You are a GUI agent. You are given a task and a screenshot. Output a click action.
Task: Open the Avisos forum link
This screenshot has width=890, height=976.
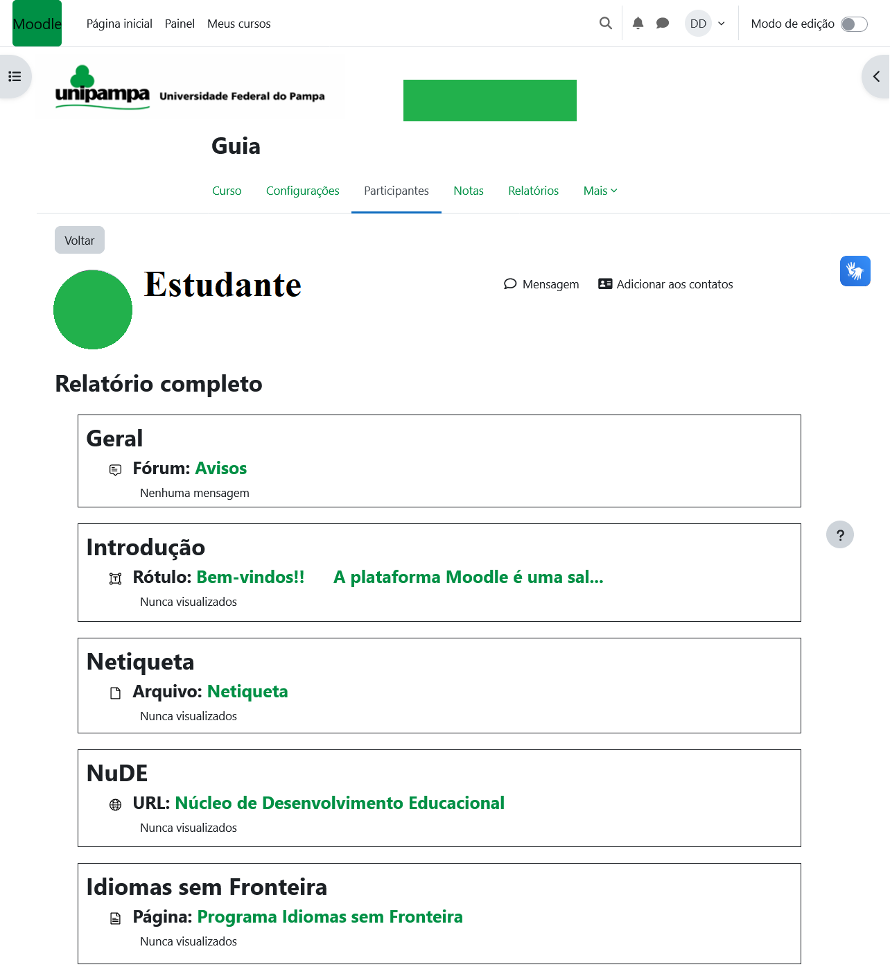220,469
